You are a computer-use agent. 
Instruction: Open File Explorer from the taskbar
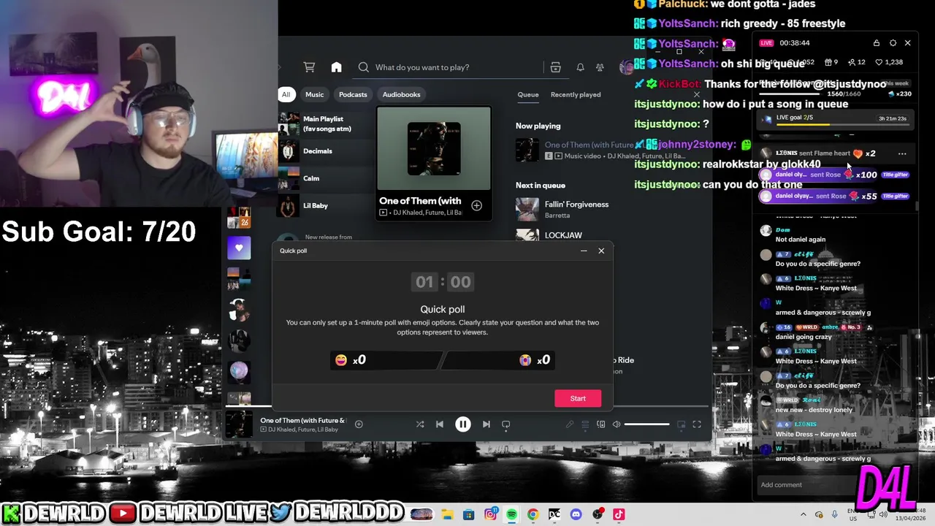(x=447, y=514)
